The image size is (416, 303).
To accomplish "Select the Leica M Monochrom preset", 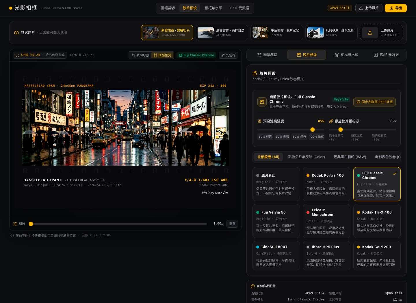I will [x=326, y=221].
